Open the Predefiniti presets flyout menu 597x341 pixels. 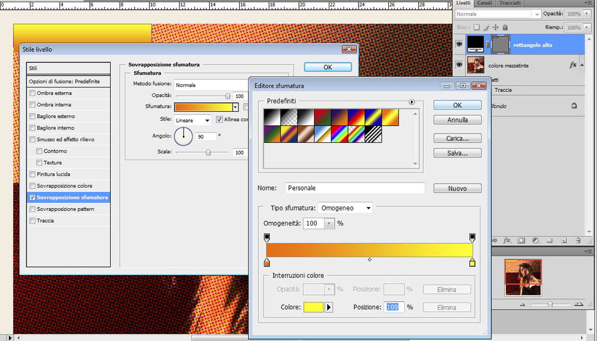tap(412, 102)
